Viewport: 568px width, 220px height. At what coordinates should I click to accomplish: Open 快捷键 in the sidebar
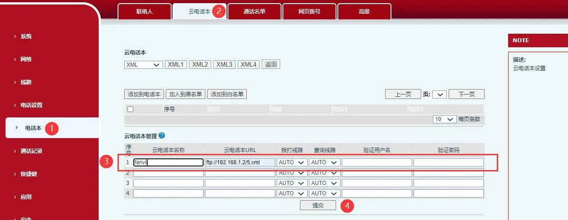[28, 174]
